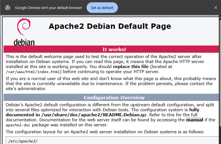
Task: Click the bold replace this file text
Action: tap(131, 67)
